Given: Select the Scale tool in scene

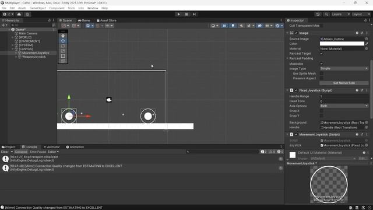Looking at the screenshot, I should point(63,51).
